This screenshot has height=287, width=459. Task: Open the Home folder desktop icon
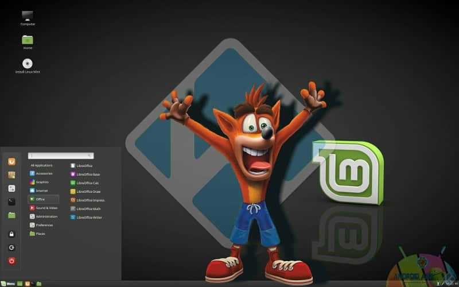tap(28, 42)
